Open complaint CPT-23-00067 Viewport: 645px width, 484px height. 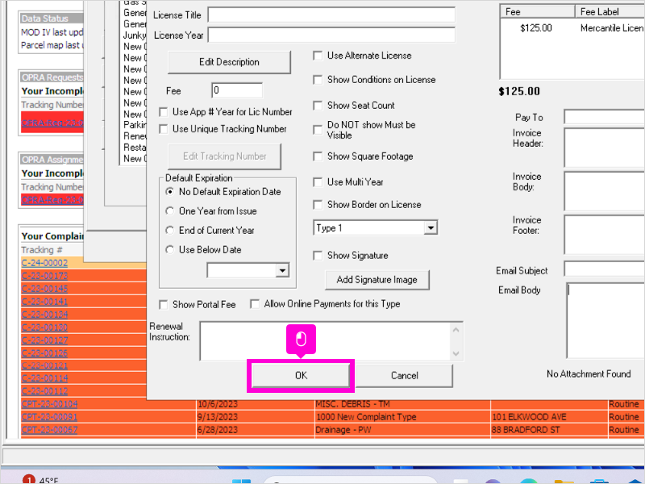click(49, 430)
